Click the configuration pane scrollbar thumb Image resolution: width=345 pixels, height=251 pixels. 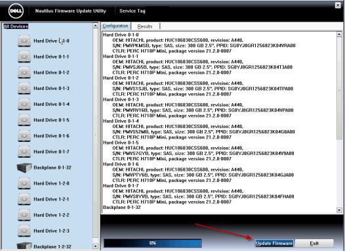(339, 88)
